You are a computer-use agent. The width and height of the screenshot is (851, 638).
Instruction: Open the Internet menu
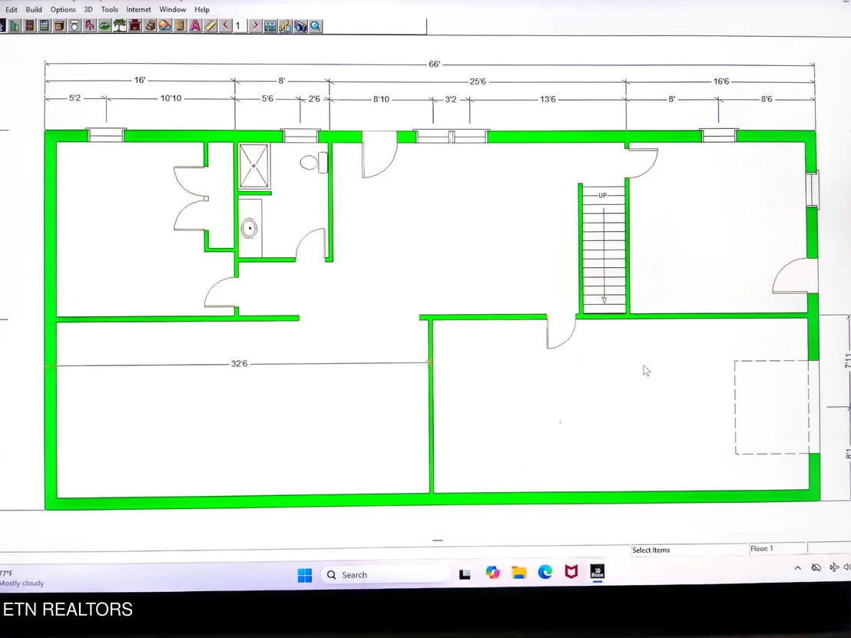click(x=138, y=9)
